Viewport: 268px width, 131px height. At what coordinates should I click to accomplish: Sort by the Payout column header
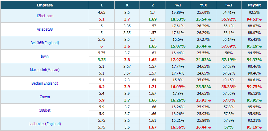[254, 5]
